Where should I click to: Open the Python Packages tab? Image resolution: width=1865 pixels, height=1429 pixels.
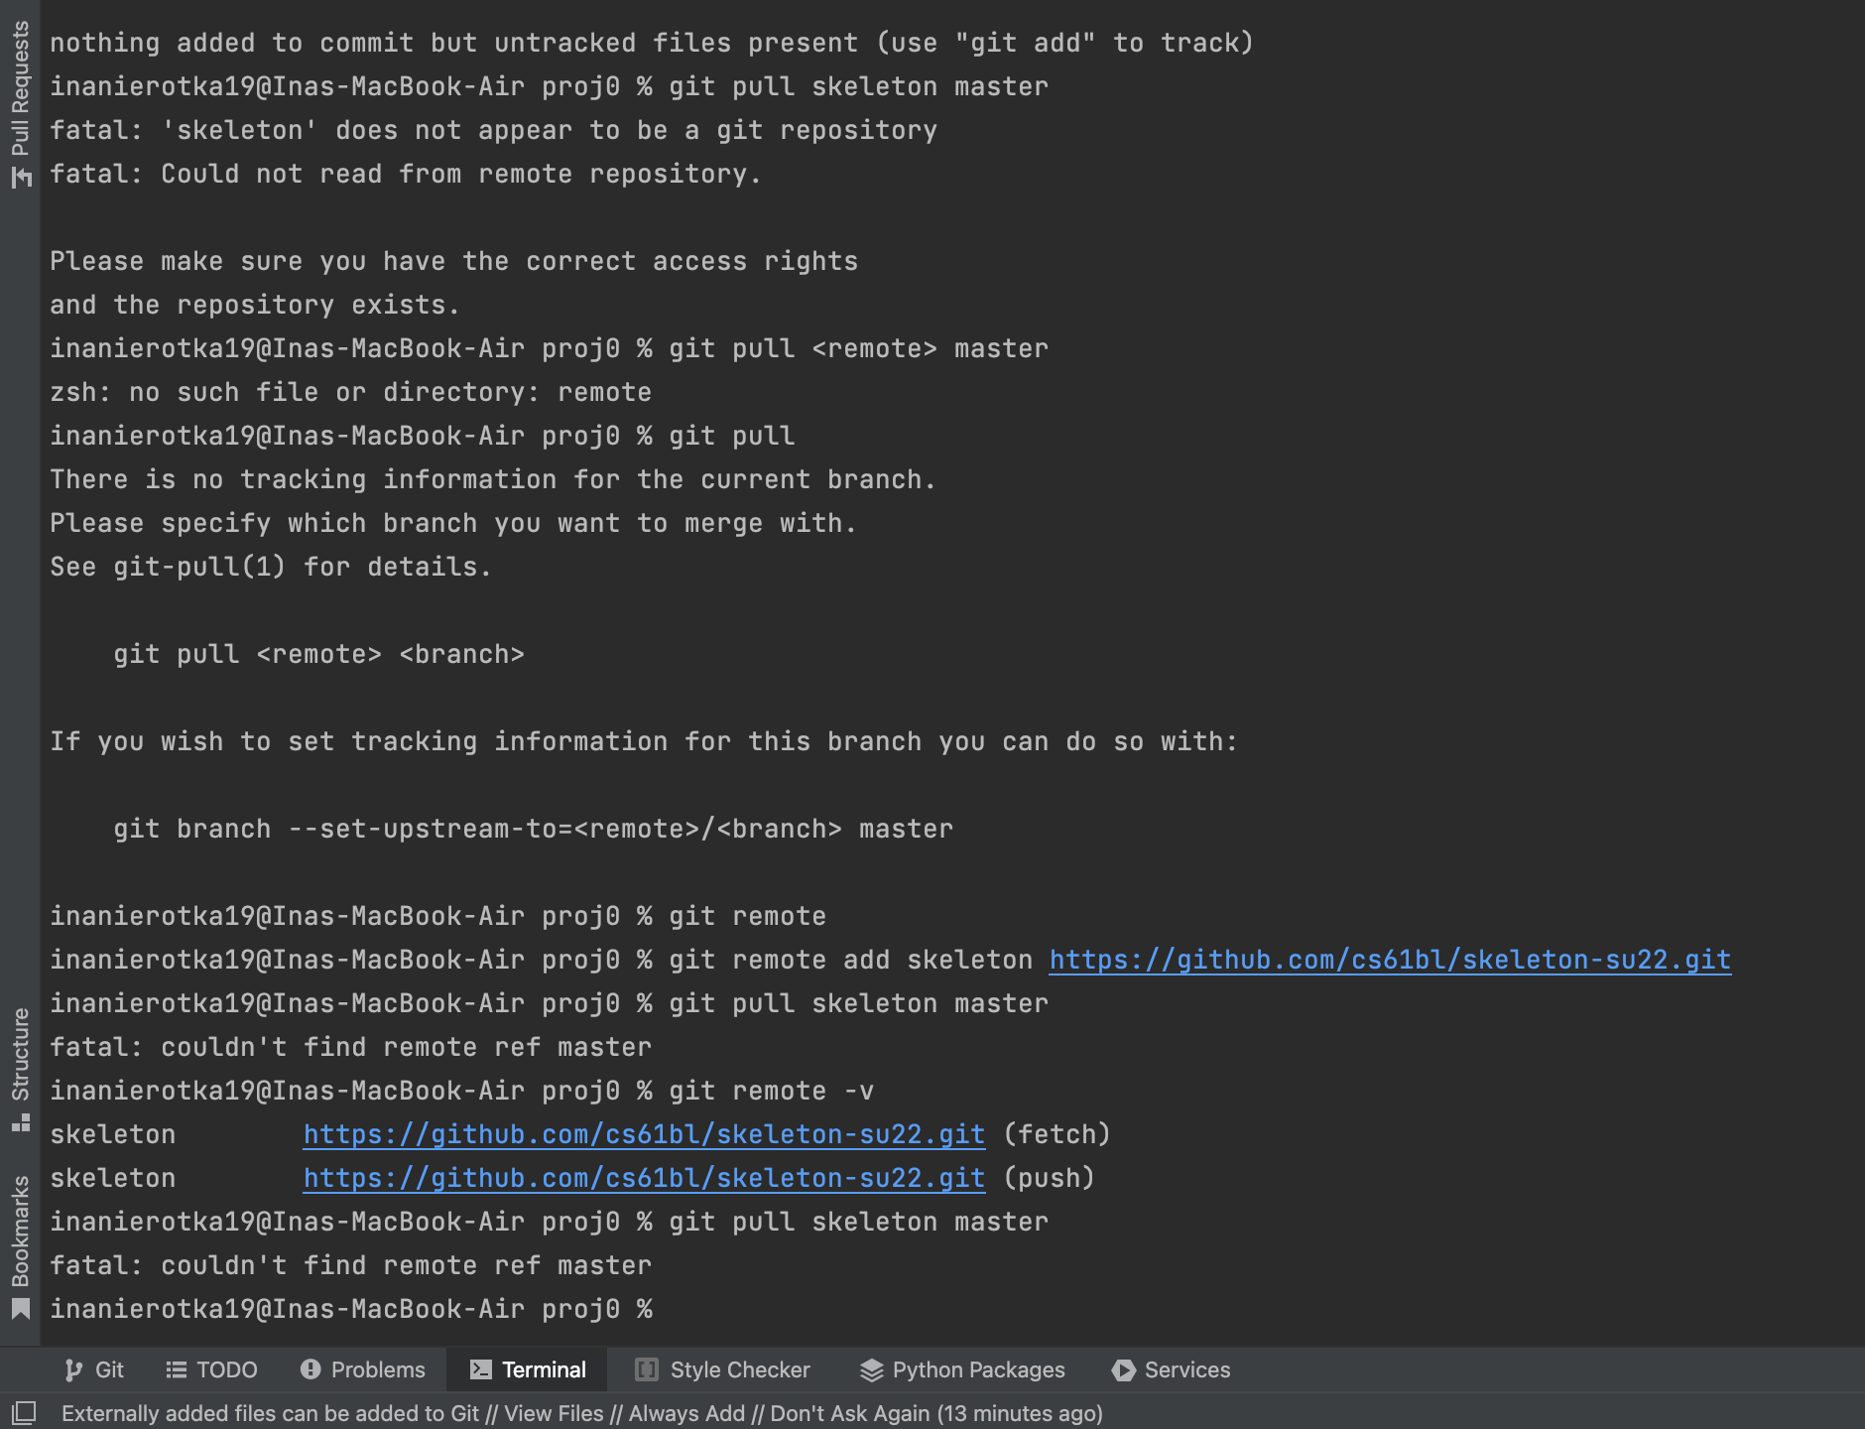[978, 1370]
